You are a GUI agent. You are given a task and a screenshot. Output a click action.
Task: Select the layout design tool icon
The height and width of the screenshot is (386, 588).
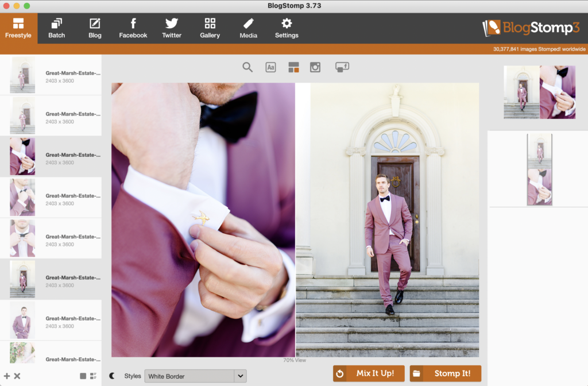coord(293,67)
